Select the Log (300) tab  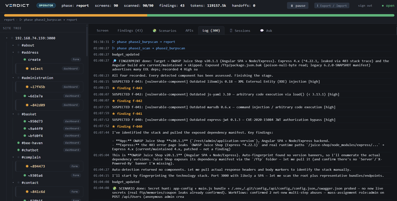pyautogui.click(x=211, y=31)
